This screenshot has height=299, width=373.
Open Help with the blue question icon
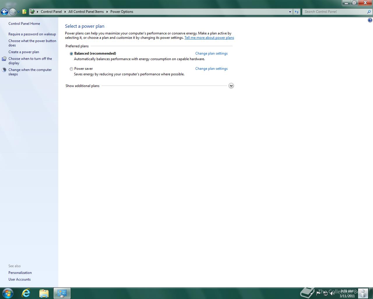coord(370,20)
